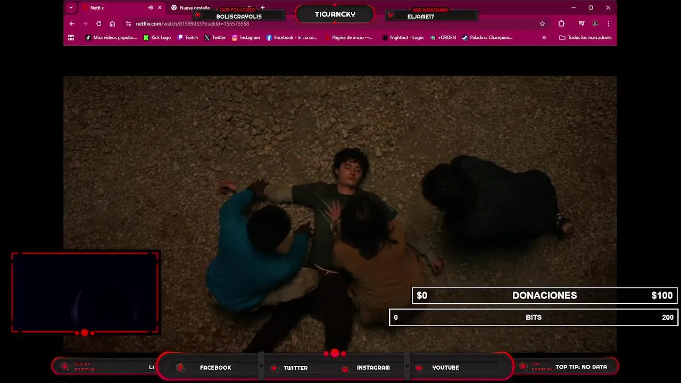
Task: Open the Página de inicio bookmark
Action: click(348, 37)
